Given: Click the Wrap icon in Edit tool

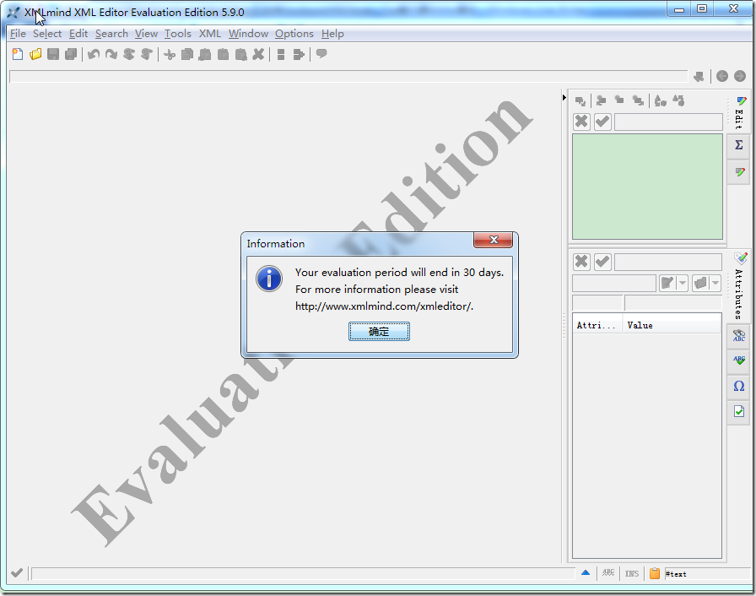Looking at the screenshot, I should point(678,100).
